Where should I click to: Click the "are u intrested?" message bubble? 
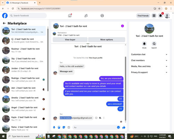[115, 104]
